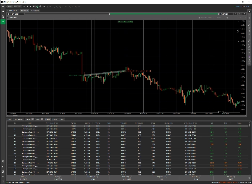
Task: Sort history by the Net column header
Action: click(x=212, y=123)
